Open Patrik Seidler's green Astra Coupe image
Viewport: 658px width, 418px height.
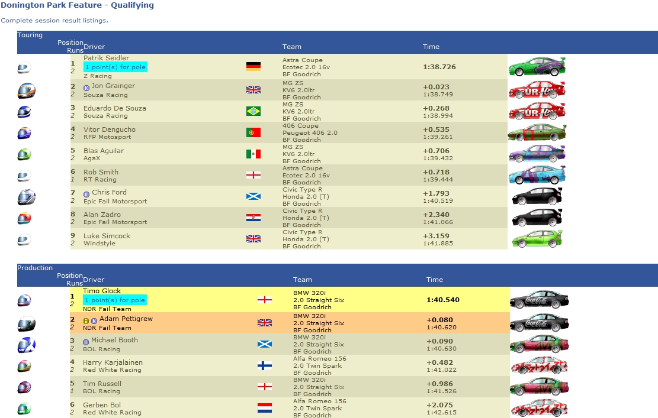pos(537,67)
